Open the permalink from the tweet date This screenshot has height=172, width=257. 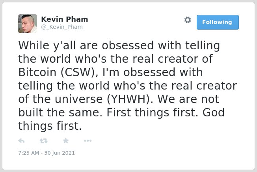coord(47,153)
